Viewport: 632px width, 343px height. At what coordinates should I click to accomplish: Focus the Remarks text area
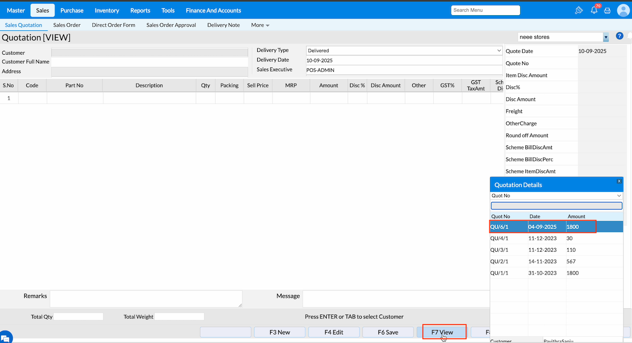[146, 299]
